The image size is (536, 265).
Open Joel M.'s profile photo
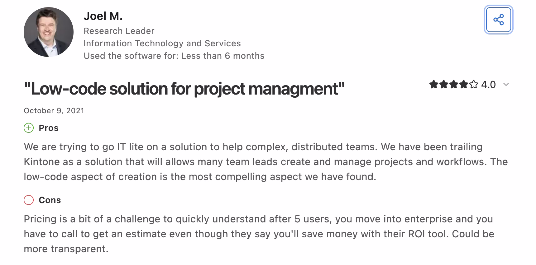[x=49, y=32]
